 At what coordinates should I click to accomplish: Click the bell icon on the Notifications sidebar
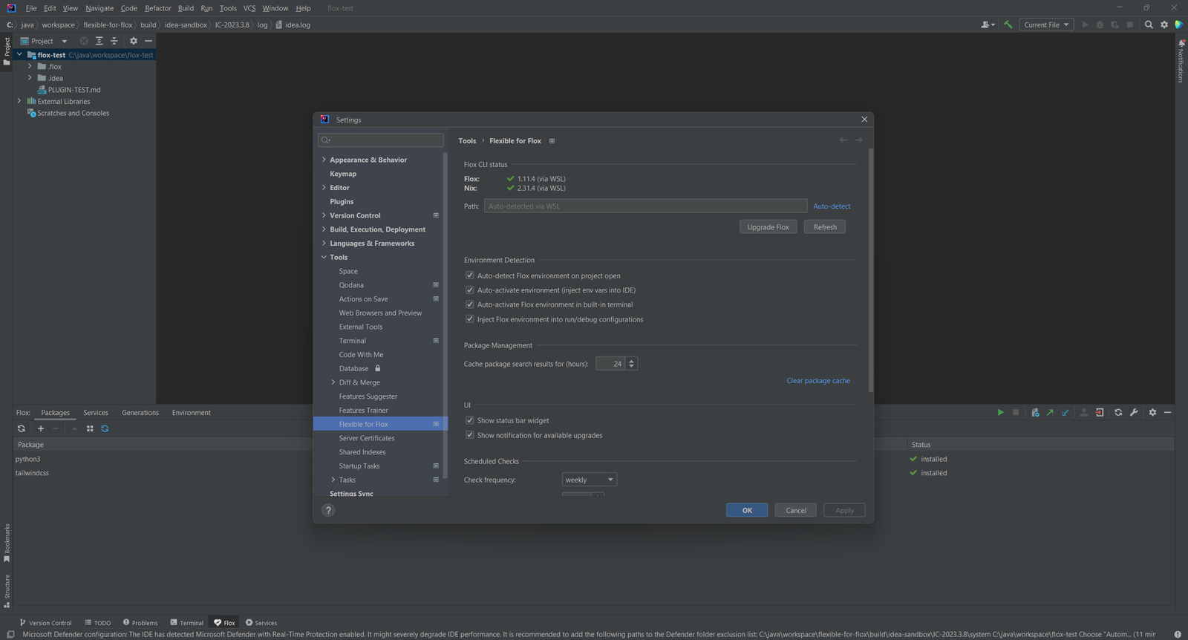pos(1181,42)
